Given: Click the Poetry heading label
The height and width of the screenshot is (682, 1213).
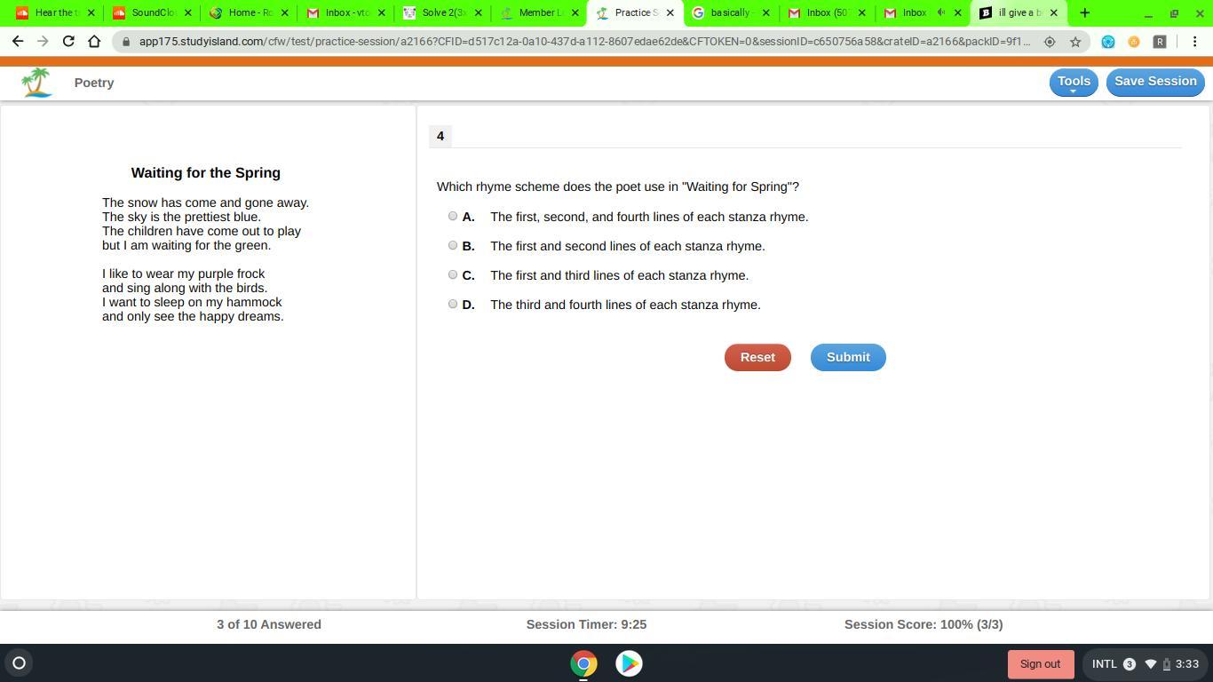Looking at the screenshot, I should (x=94, y=83).
